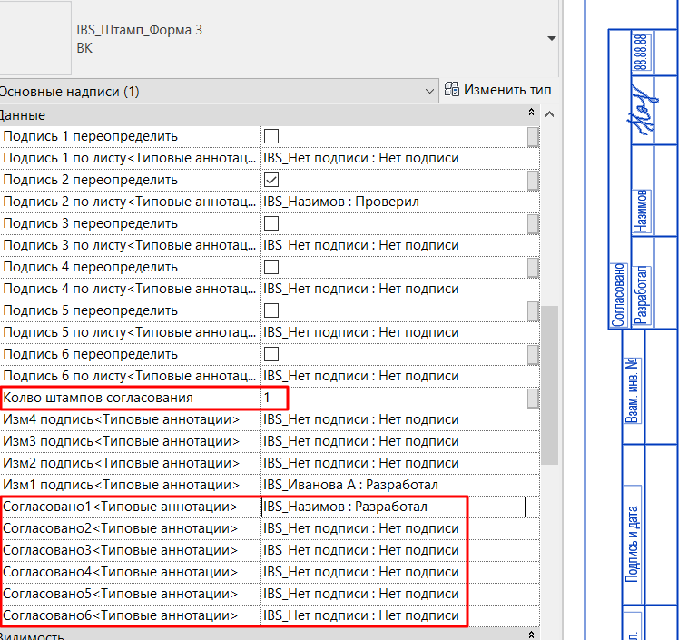Select the Изм3 подпись value cell
The width and height of the screenshot is (688, 640).
point(394,441)
